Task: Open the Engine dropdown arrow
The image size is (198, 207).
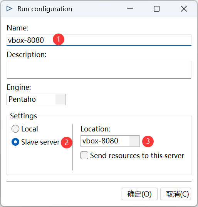Action: coord(60,99)
